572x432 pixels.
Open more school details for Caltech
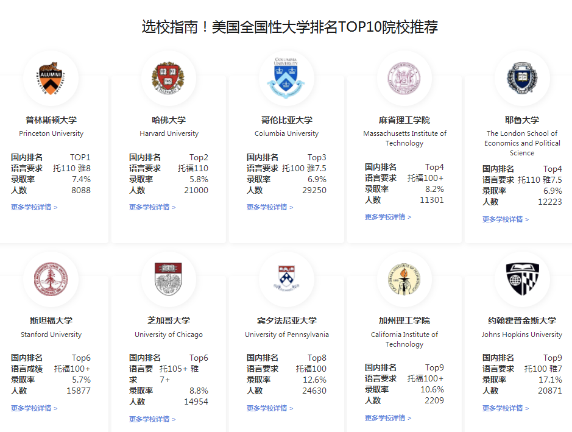point(388,418)
